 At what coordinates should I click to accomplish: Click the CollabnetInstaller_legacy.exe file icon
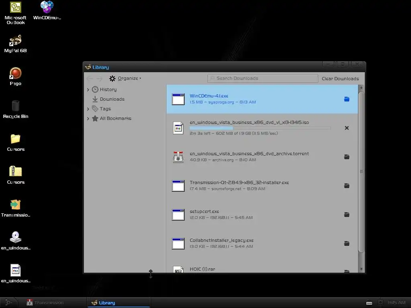(178, 243)
